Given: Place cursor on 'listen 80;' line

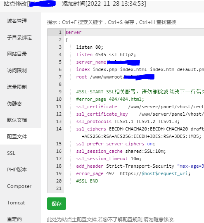Looking at the screenshot, I should coord(90,47).
